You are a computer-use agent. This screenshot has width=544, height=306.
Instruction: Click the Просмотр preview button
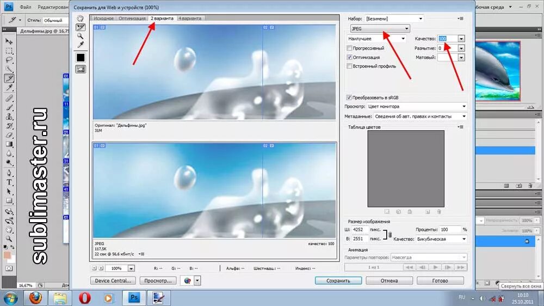click(x=158, y=280)
